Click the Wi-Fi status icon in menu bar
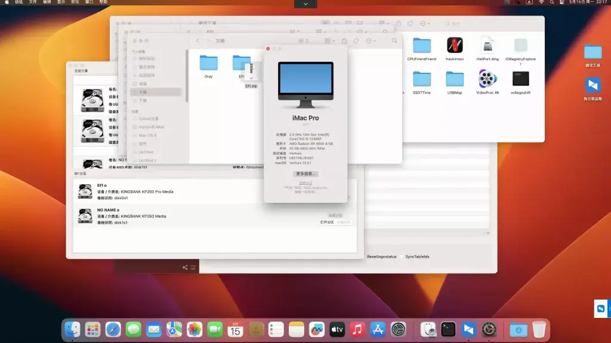The image size is (611, 343). (541, 2)
